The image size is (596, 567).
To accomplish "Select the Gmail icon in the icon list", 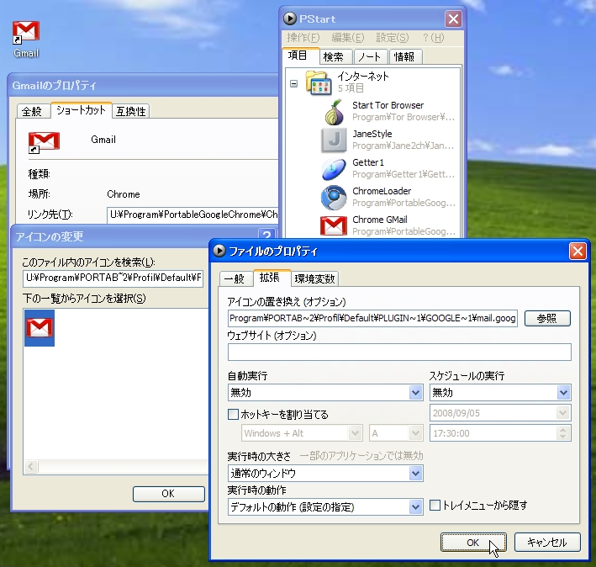I will 40,328.
